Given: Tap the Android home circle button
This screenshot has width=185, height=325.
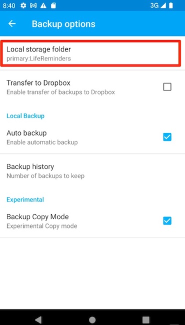Looking at the screenshot, I should click(92, 319).
